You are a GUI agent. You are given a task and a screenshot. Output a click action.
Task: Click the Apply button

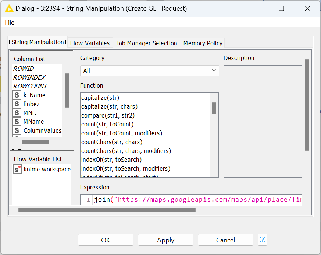[x=165, y=240]
